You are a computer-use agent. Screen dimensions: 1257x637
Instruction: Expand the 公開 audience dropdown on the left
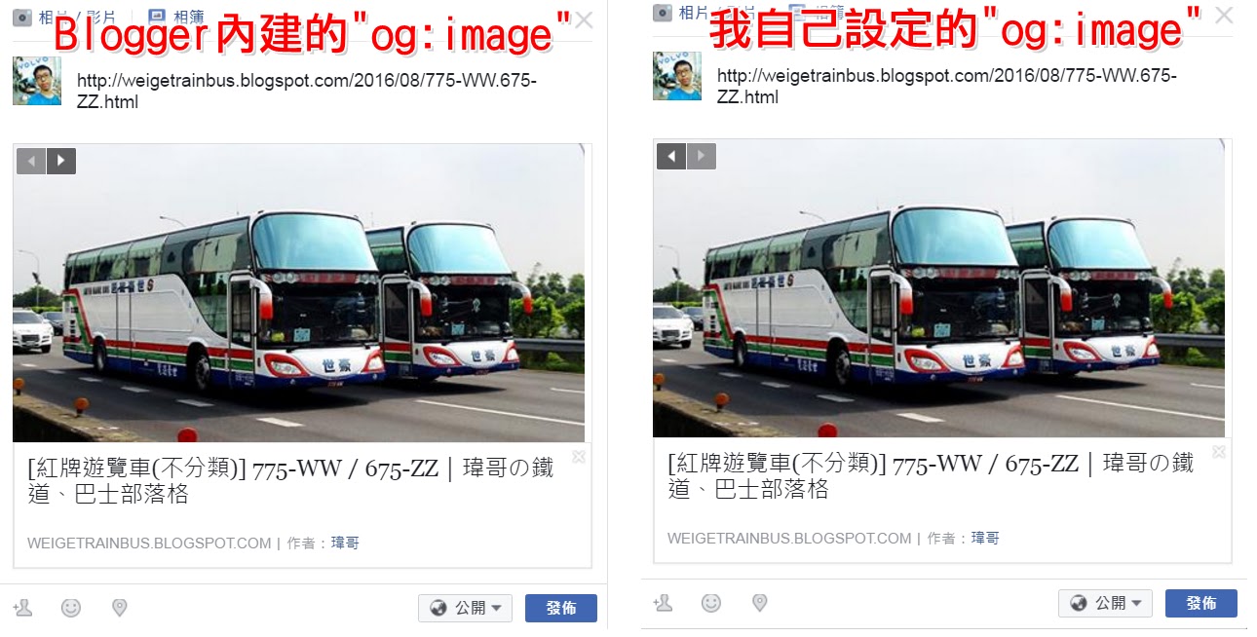click(465, 608)
